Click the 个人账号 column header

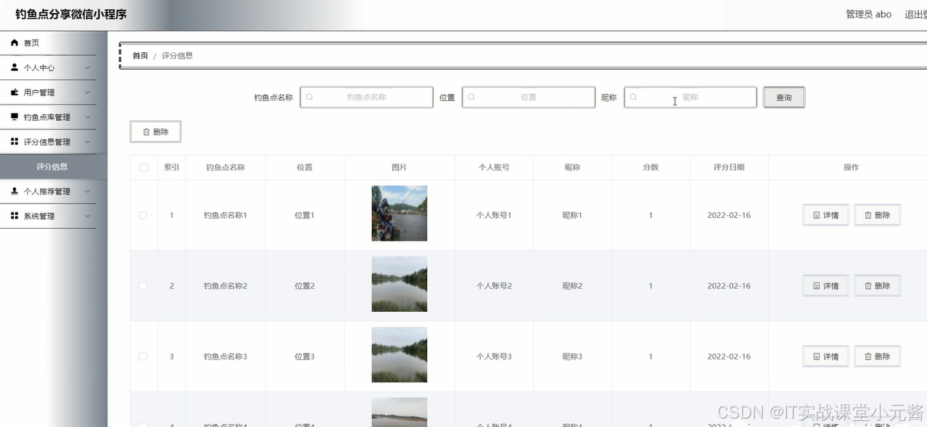494,167
